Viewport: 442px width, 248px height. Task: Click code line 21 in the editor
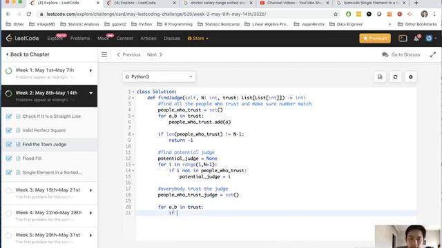coord(276,213)
